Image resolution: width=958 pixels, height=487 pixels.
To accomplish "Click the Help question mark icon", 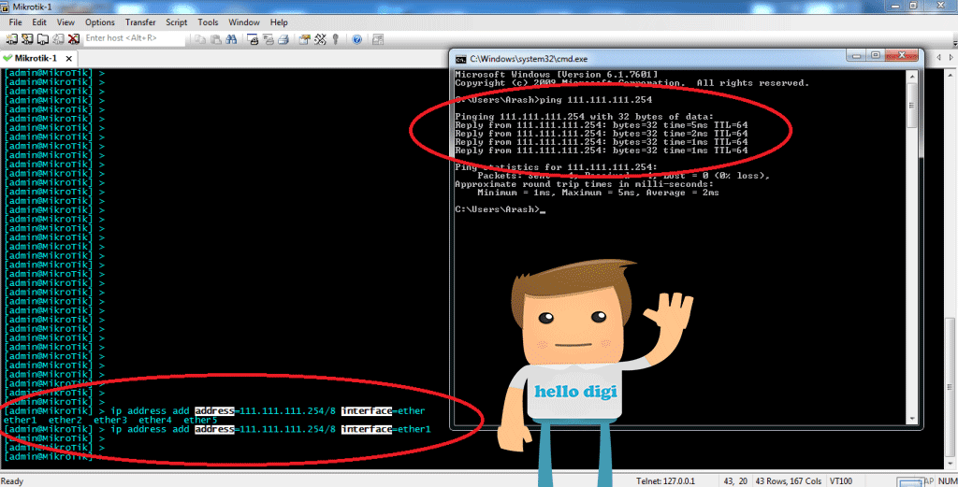I will 356,39.
